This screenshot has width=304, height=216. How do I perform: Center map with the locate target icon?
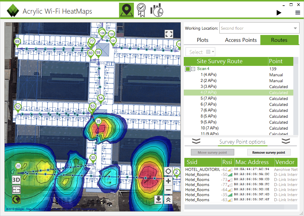tap(168, 171)
